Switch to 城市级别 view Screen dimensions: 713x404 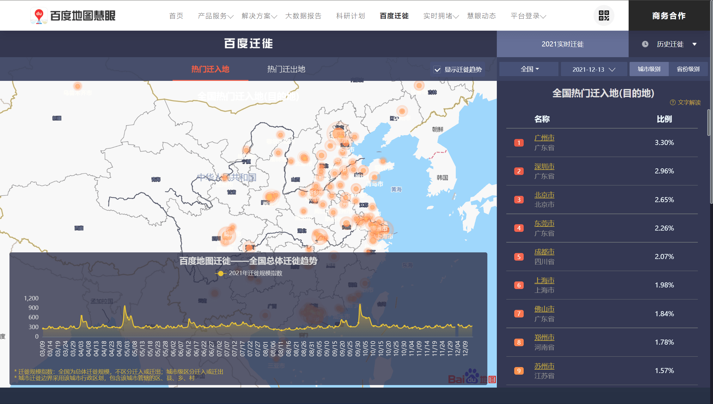coord(649,69)
